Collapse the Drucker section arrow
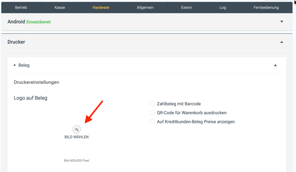The width and height of the screenshot is (296, 172). (282, 42)
